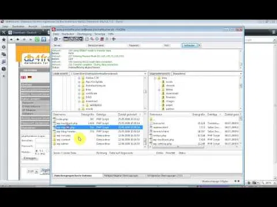Image resolution: width=277 pixels, height=207 pixels.
Task: Expand the local wordpress folder tree node
Action: click(x=83, y=105)
